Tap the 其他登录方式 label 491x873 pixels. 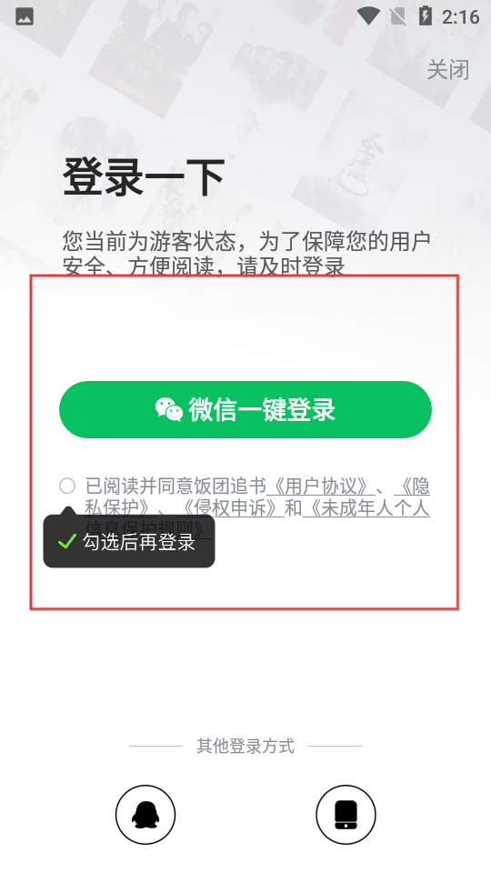(245, 746)
